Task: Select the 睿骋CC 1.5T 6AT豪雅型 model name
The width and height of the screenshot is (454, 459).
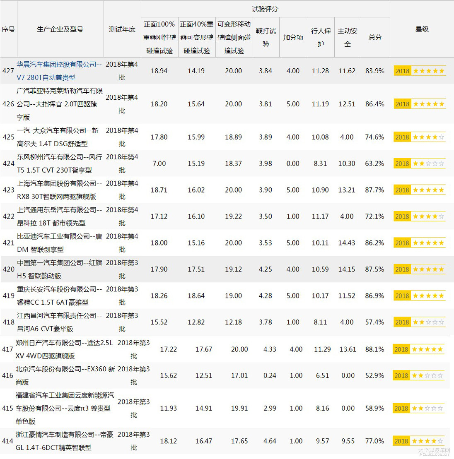Action: click(x=53, y=303)
